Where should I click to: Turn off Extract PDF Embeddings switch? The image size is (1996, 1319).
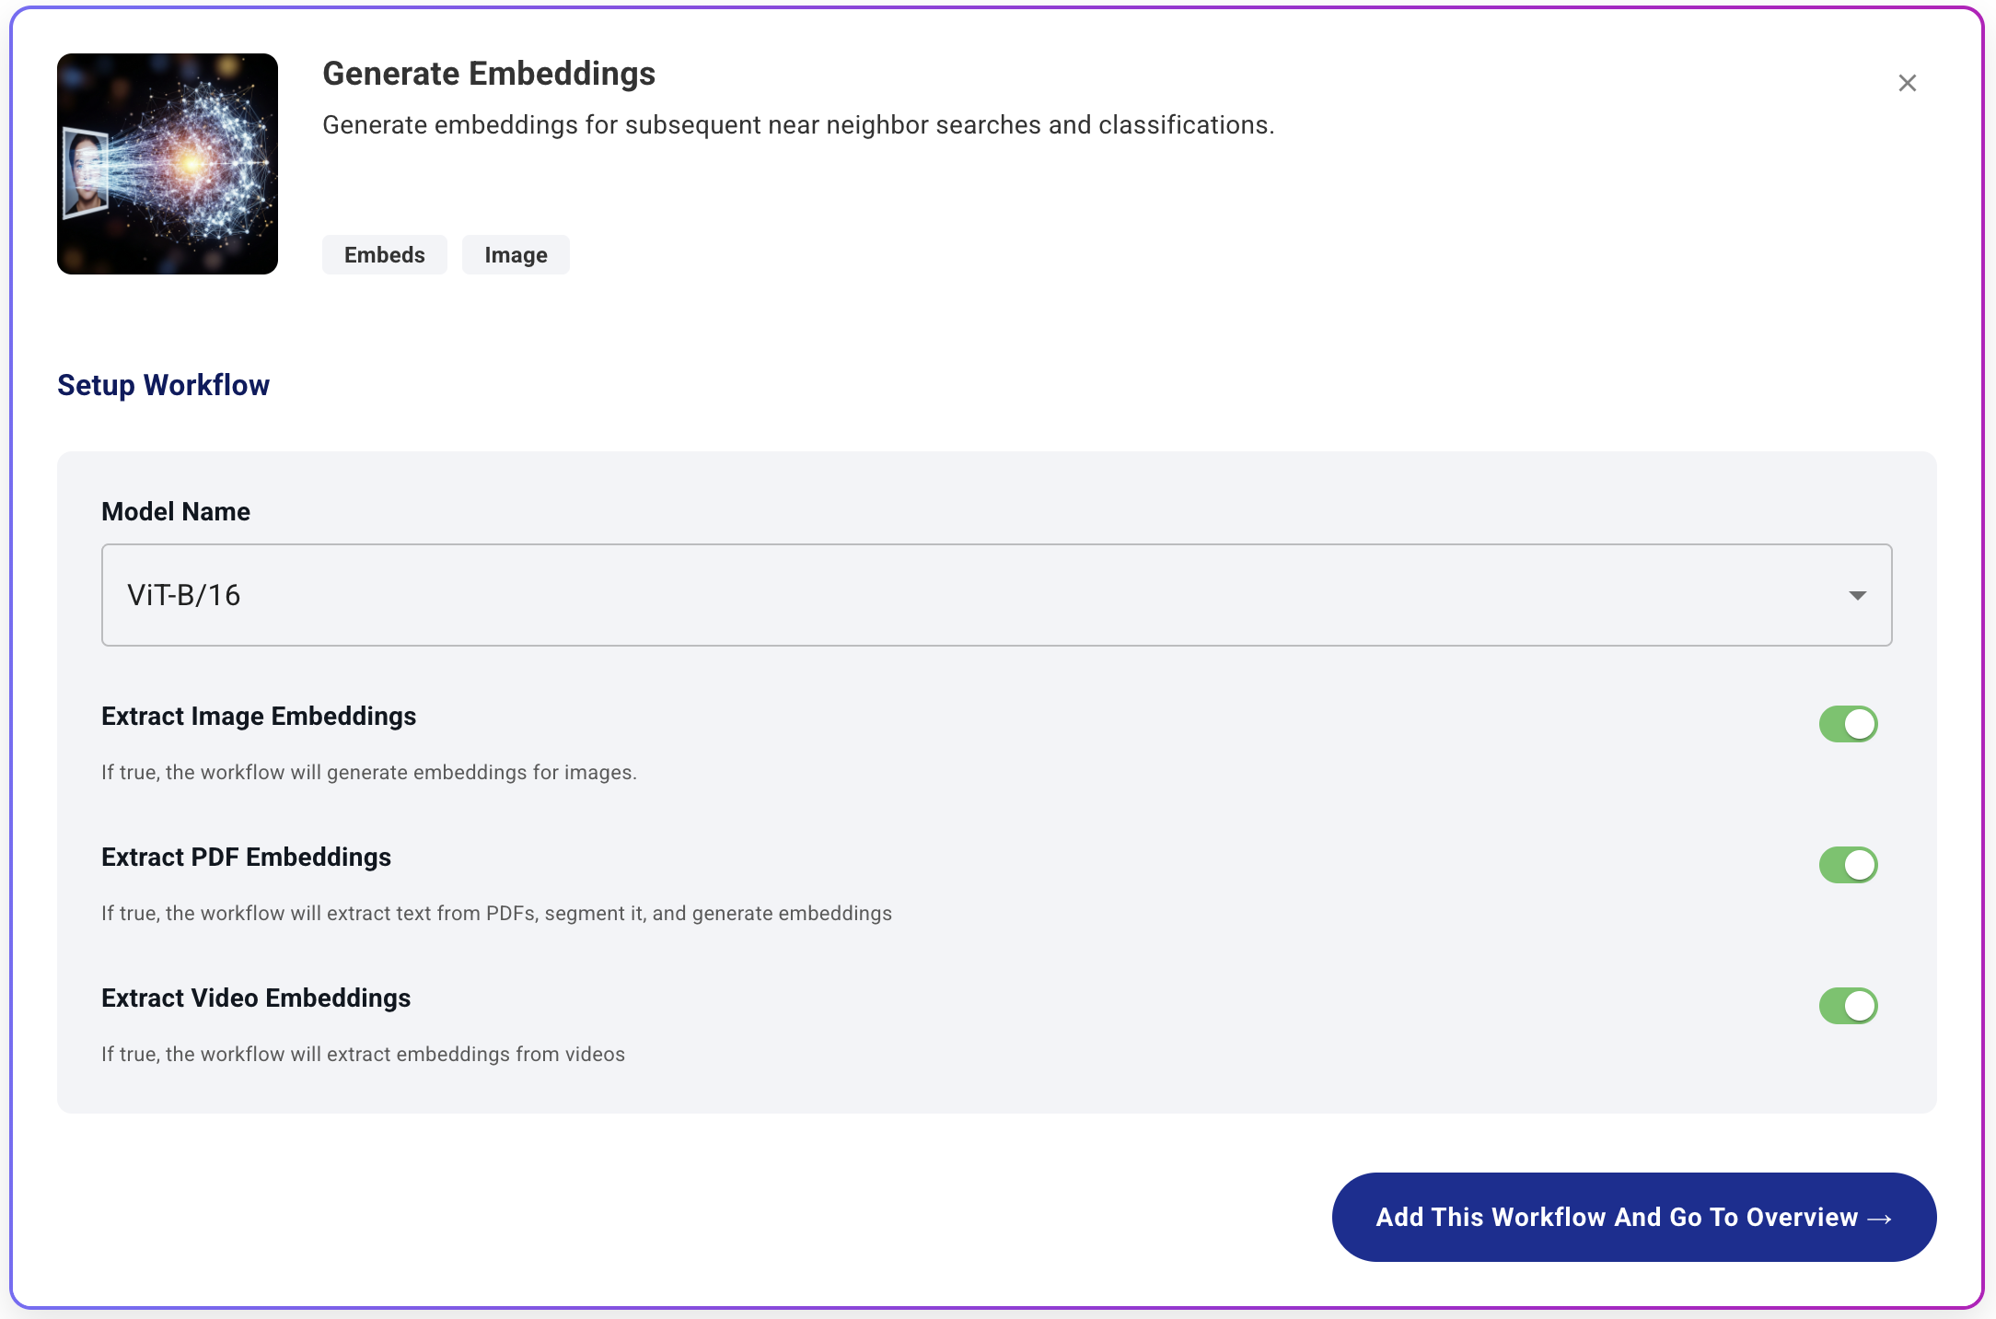[1848, 865]
